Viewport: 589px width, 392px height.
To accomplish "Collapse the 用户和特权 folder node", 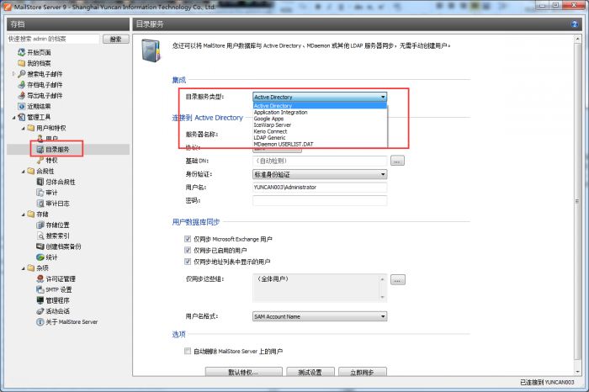I will 24,128.
